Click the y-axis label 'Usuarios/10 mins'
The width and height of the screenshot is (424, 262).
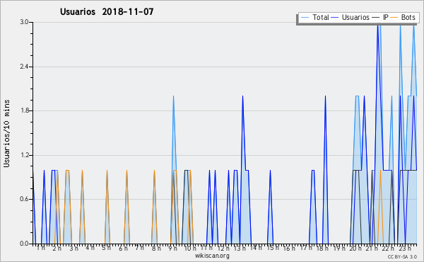tap(6, 134)
